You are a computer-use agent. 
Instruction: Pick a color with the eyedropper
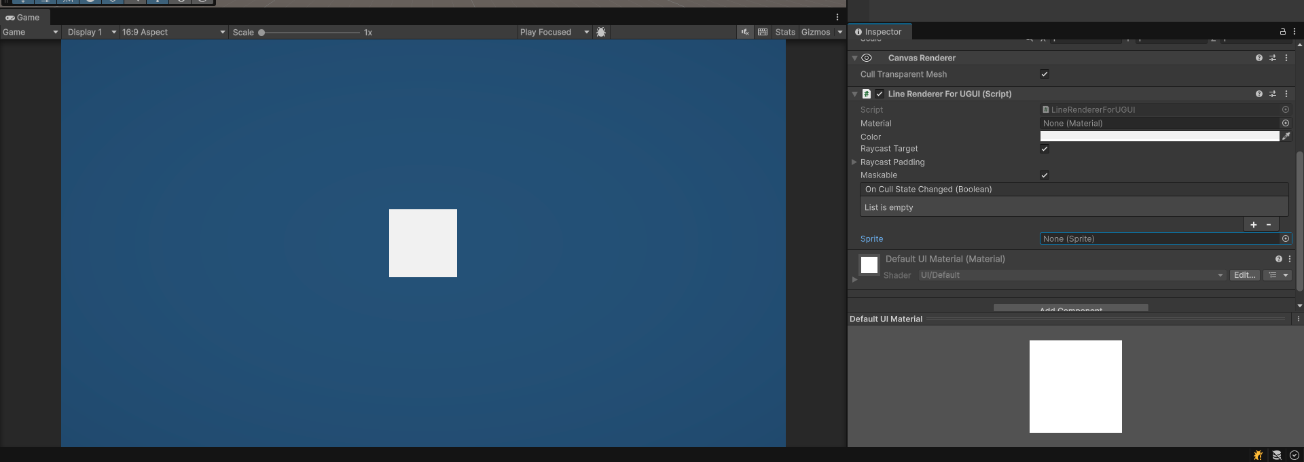[x=1286, y=137]
